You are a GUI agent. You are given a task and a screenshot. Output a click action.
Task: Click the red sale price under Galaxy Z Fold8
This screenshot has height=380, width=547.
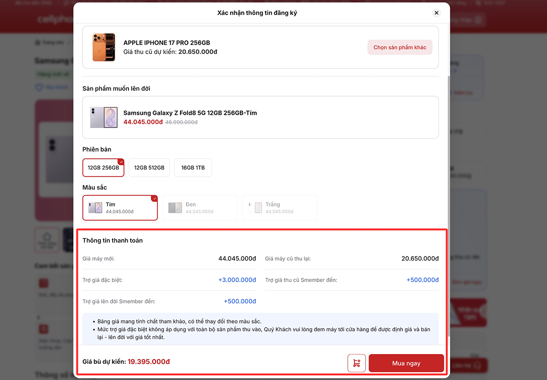pyautogui.click(x=143, y=122)
